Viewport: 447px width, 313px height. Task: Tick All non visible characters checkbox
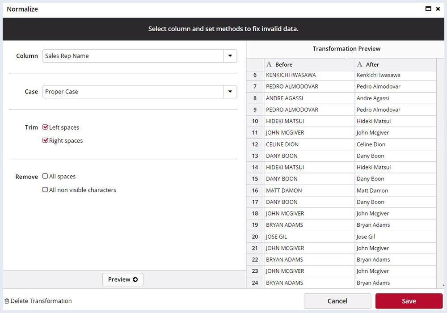click(45, 190)
